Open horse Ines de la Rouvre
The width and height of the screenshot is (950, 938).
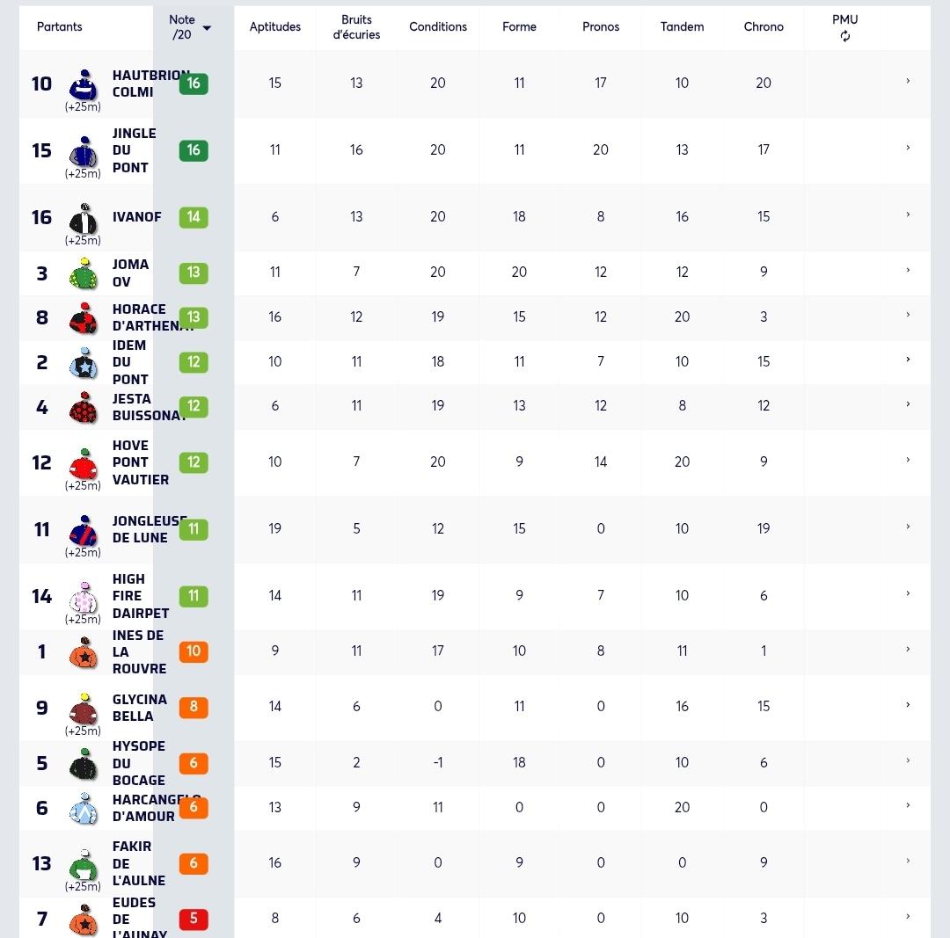coord(139,651)
